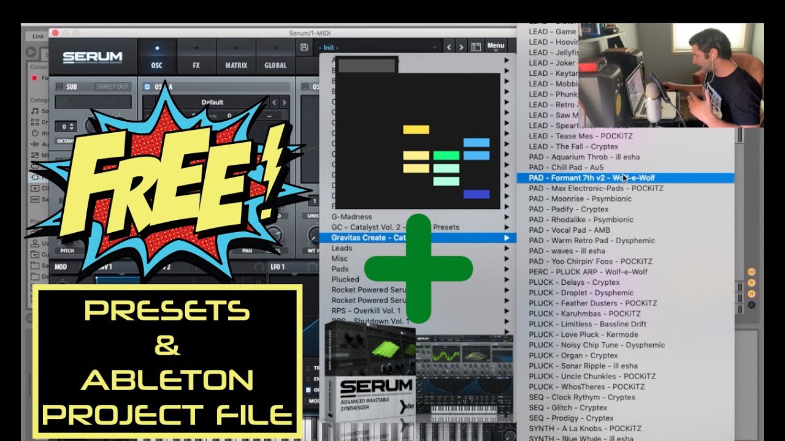Open Drums category icon in Ableton browser
This screenshot has width=785, height=441.
[34, 122]
